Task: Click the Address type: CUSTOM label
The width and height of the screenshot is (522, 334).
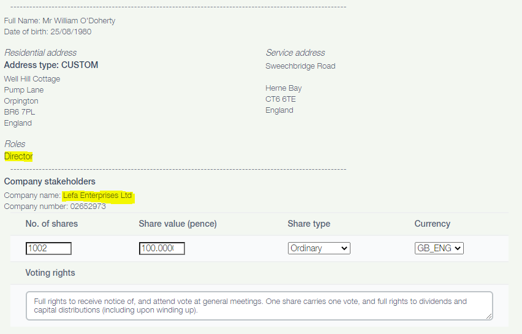Action: 51,65
